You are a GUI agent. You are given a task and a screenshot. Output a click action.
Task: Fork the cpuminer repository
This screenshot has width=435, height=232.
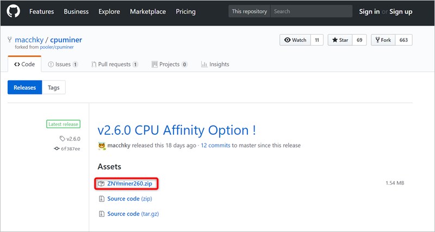click(x=383, y=40)
